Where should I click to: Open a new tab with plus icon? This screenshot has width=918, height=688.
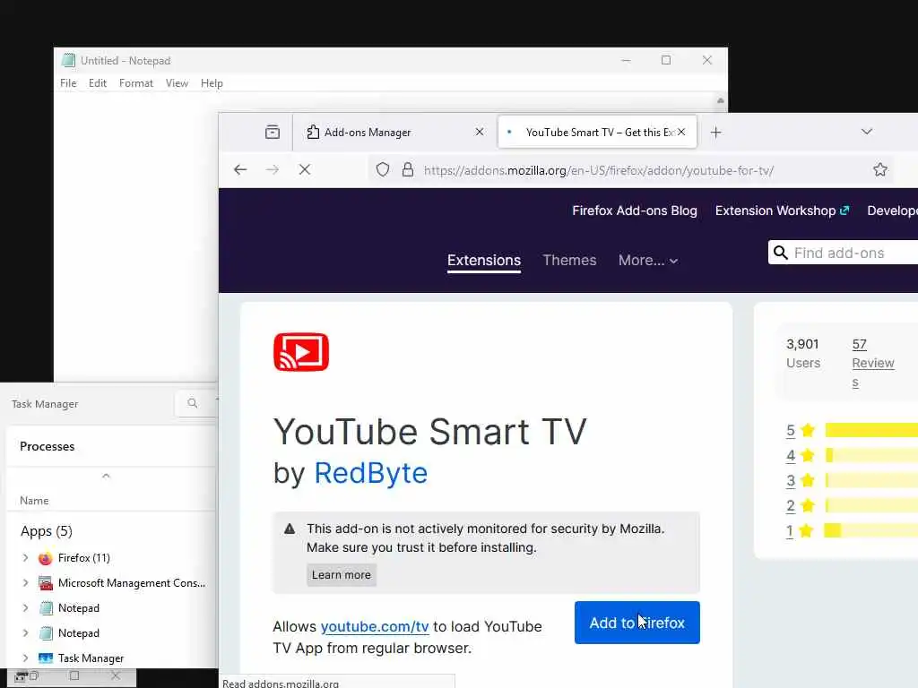coord(715,133)
